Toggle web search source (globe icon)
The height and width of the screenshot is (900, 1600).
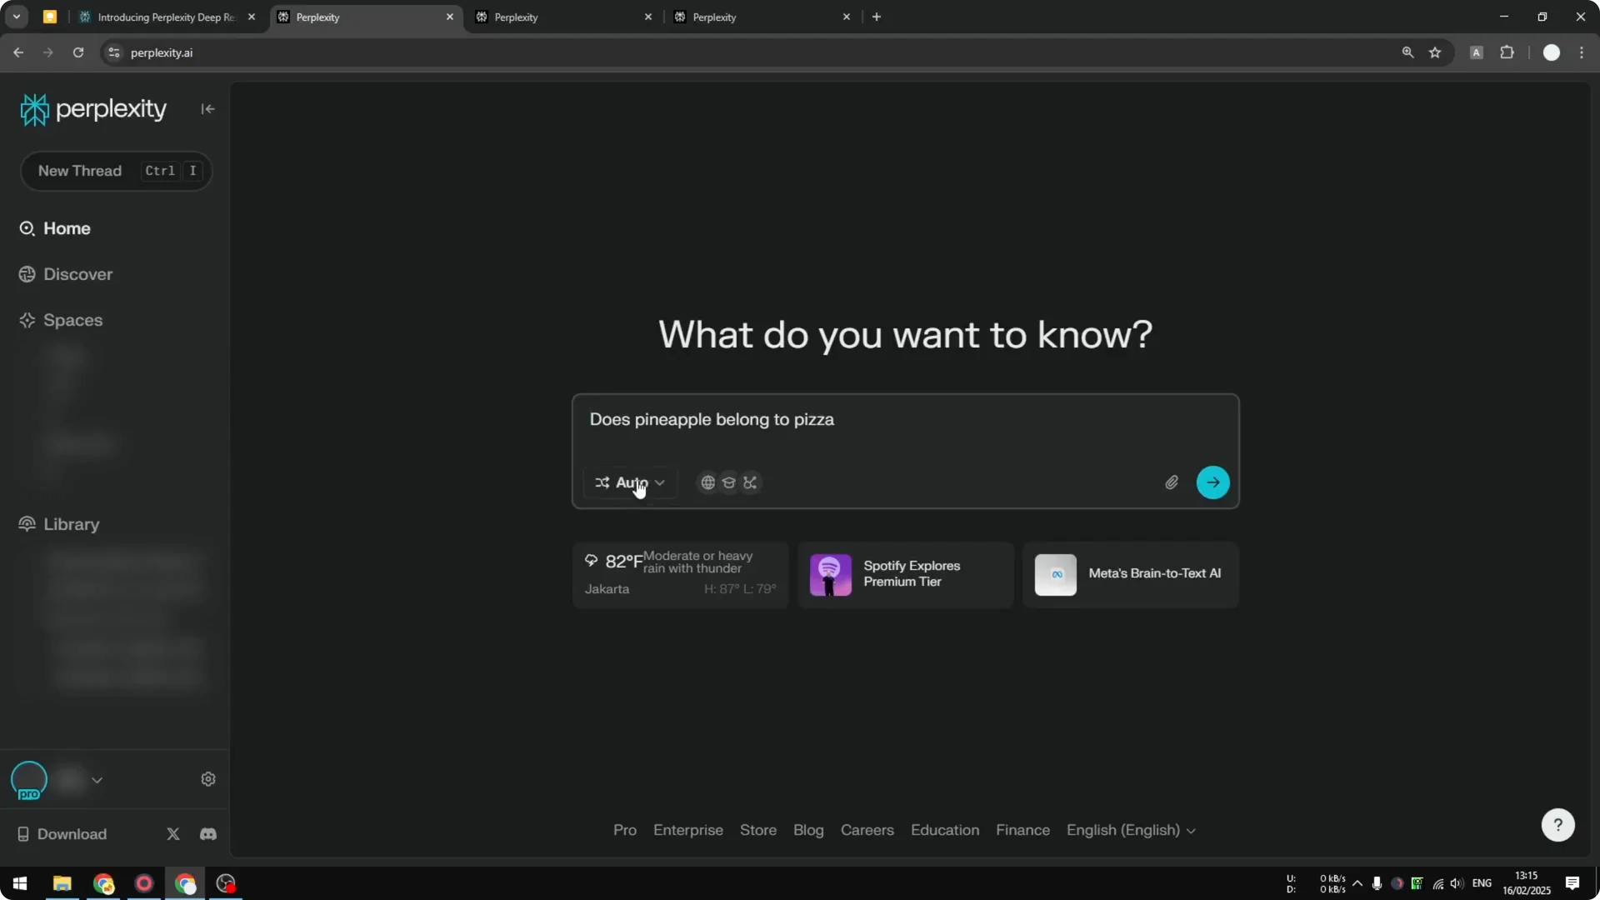click(x=707, y=482)
